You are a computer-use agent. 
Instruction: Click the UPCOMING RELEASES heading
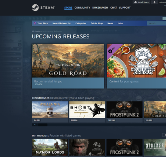coord(61,37)
